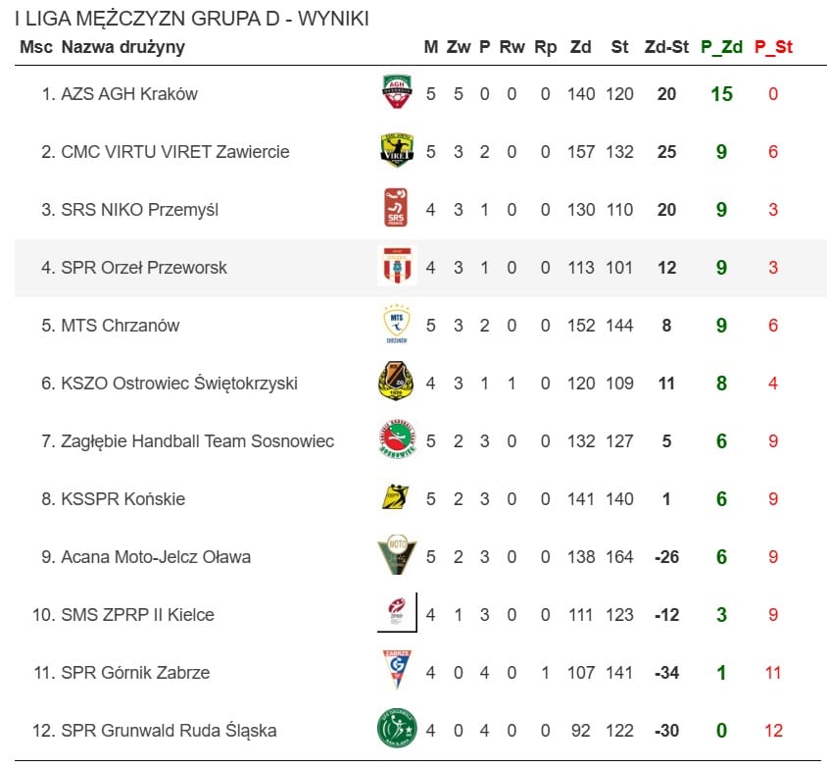This screenshot has height=769, width=827.
Task: Click the KSSPR Końskie team logo
Action: [x=396, y=497]
